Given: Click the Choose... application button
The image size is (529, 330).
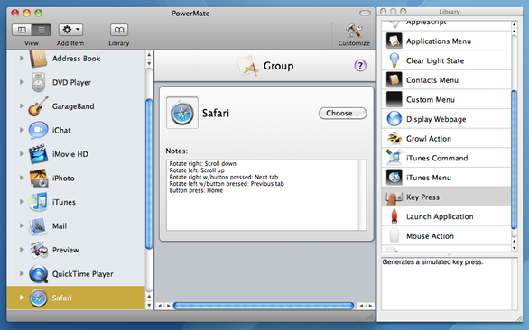Looking at the screenshot, I should coord(342,114).
